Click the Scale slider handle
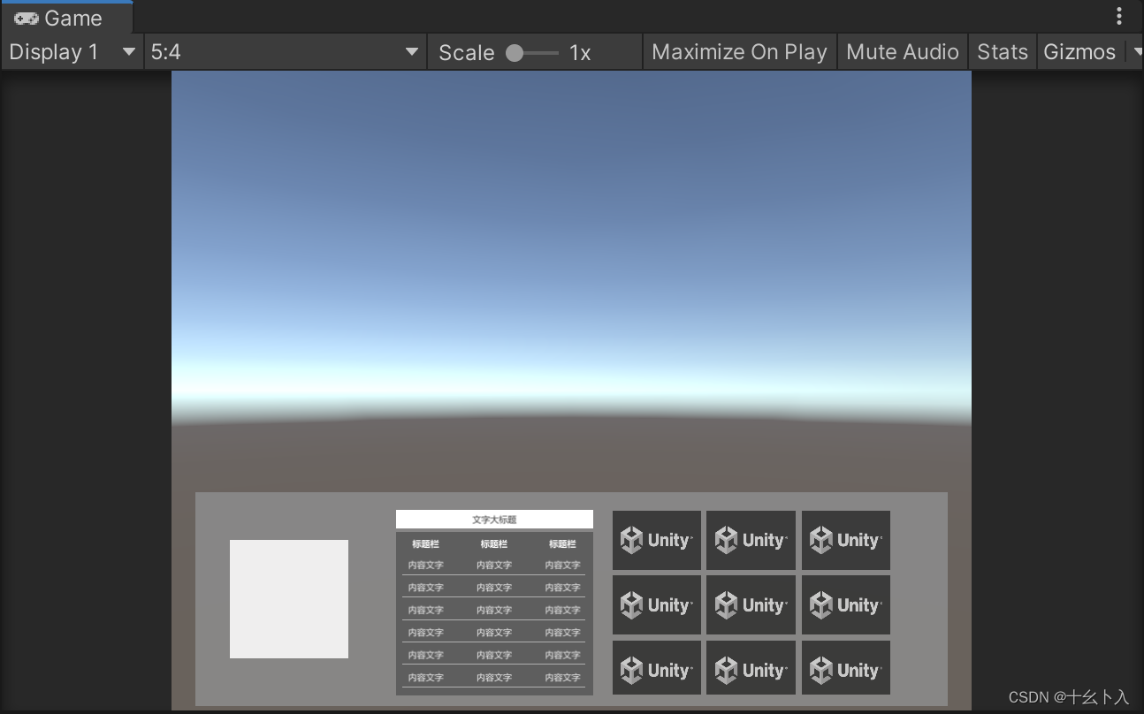 point(515,53)
